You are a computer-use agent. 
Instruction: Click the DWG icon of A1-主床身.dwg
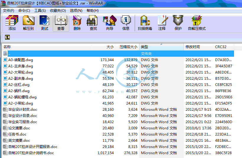coord(5,66)
